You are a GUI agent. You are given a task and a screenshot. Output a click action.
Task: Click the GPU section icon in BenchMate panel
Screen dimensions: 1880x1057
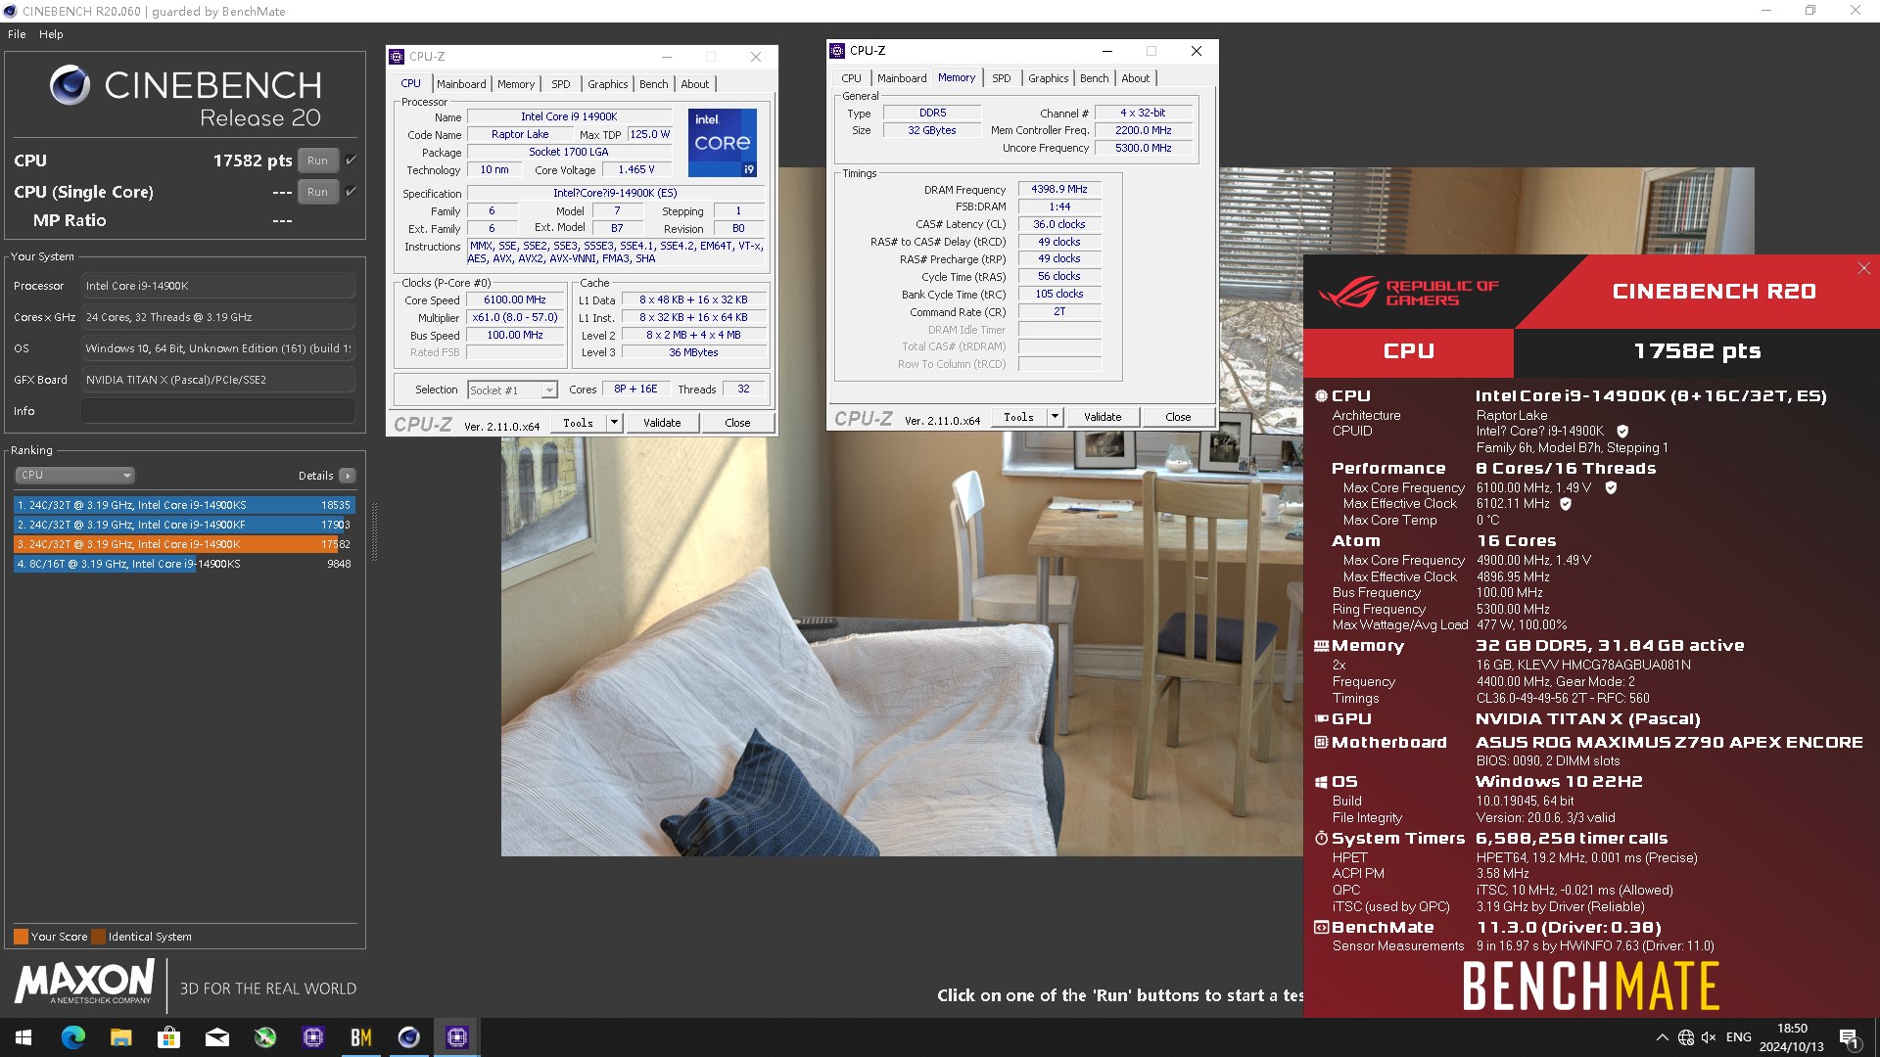point(1321,718)
